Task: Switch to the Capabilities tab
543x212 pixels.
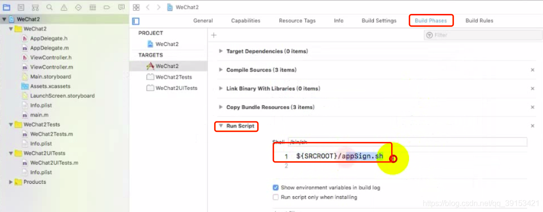Action: coord(245,21)
